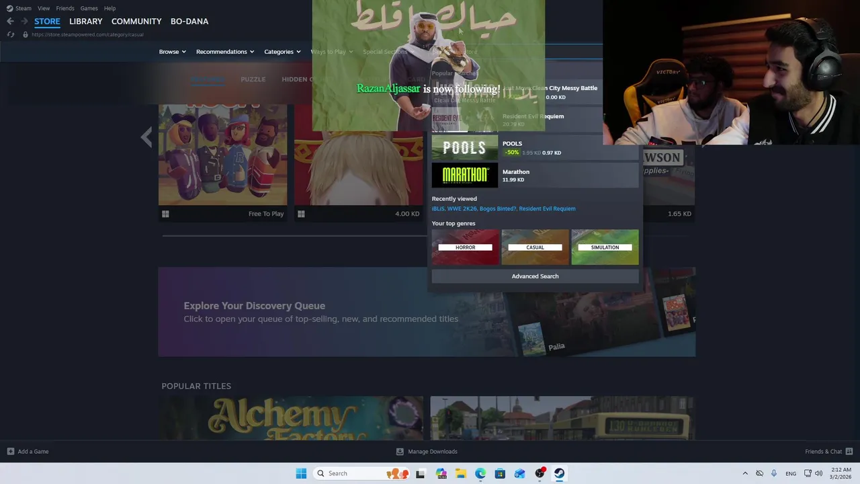
Task: Select the CASUAL genre tile
Action: click(x=535, y=247)
